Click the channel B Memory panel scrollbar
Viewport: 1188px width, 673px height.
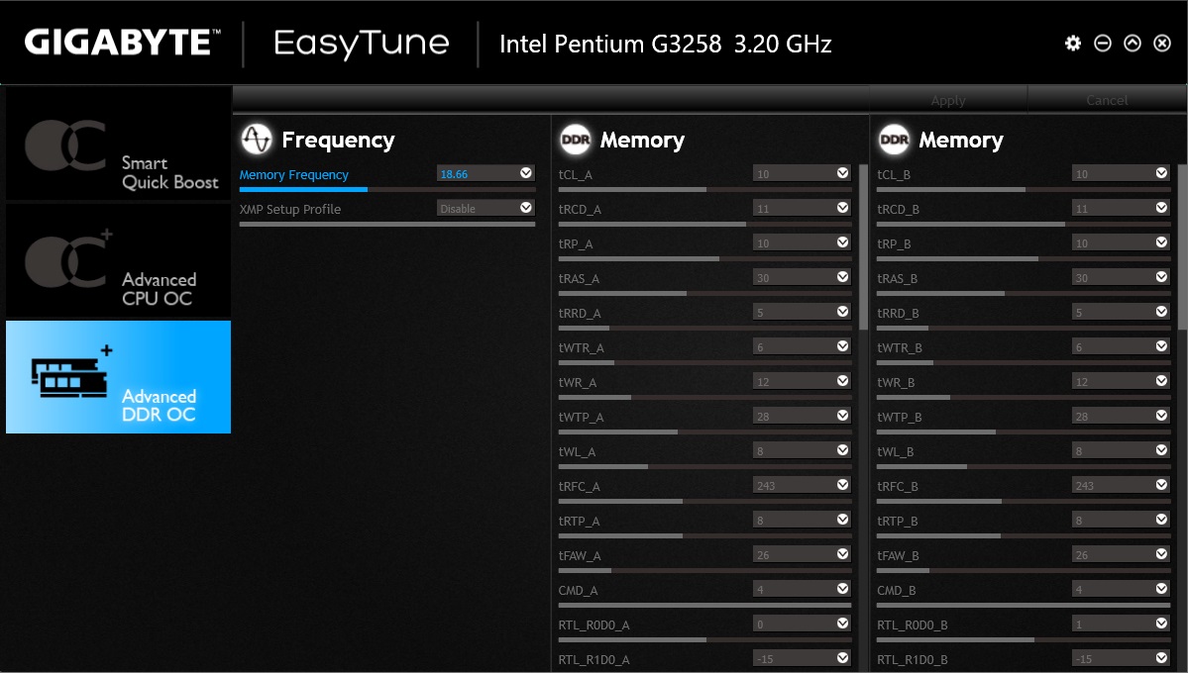pos(1182,247)
